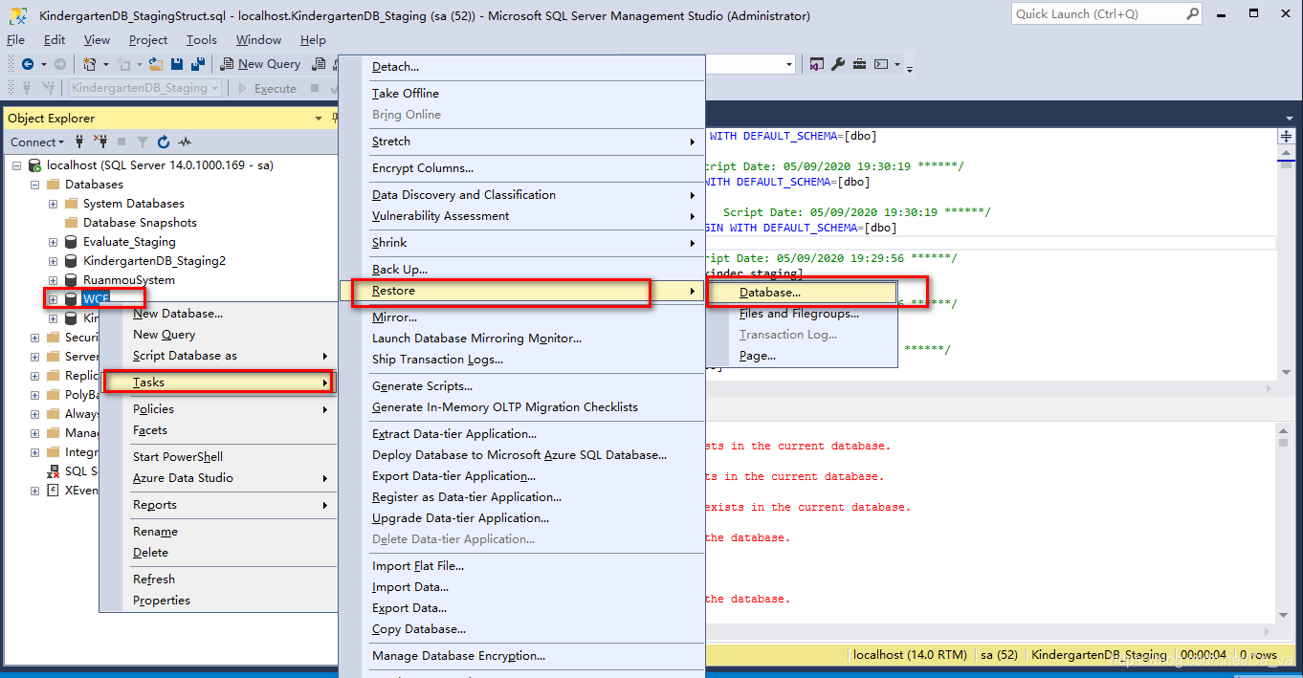
Task: Click Disconnect plug icon with red X
Action: pos(100,142)
